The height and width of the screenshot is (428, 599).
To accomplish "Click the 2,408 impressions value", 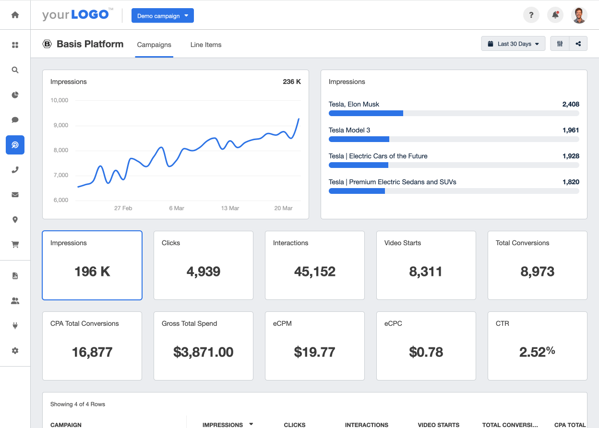I will (x=571, y=104).
